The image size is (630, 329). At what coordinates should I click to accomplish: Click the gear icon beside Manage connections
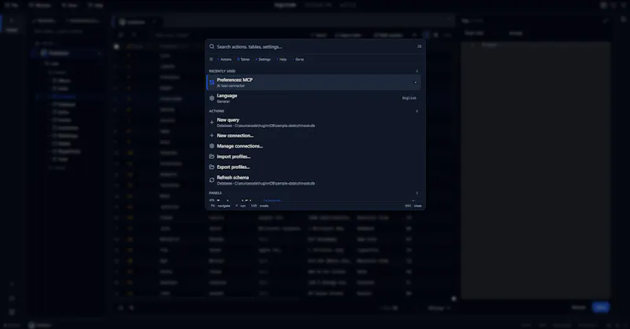tap(212, 146)
